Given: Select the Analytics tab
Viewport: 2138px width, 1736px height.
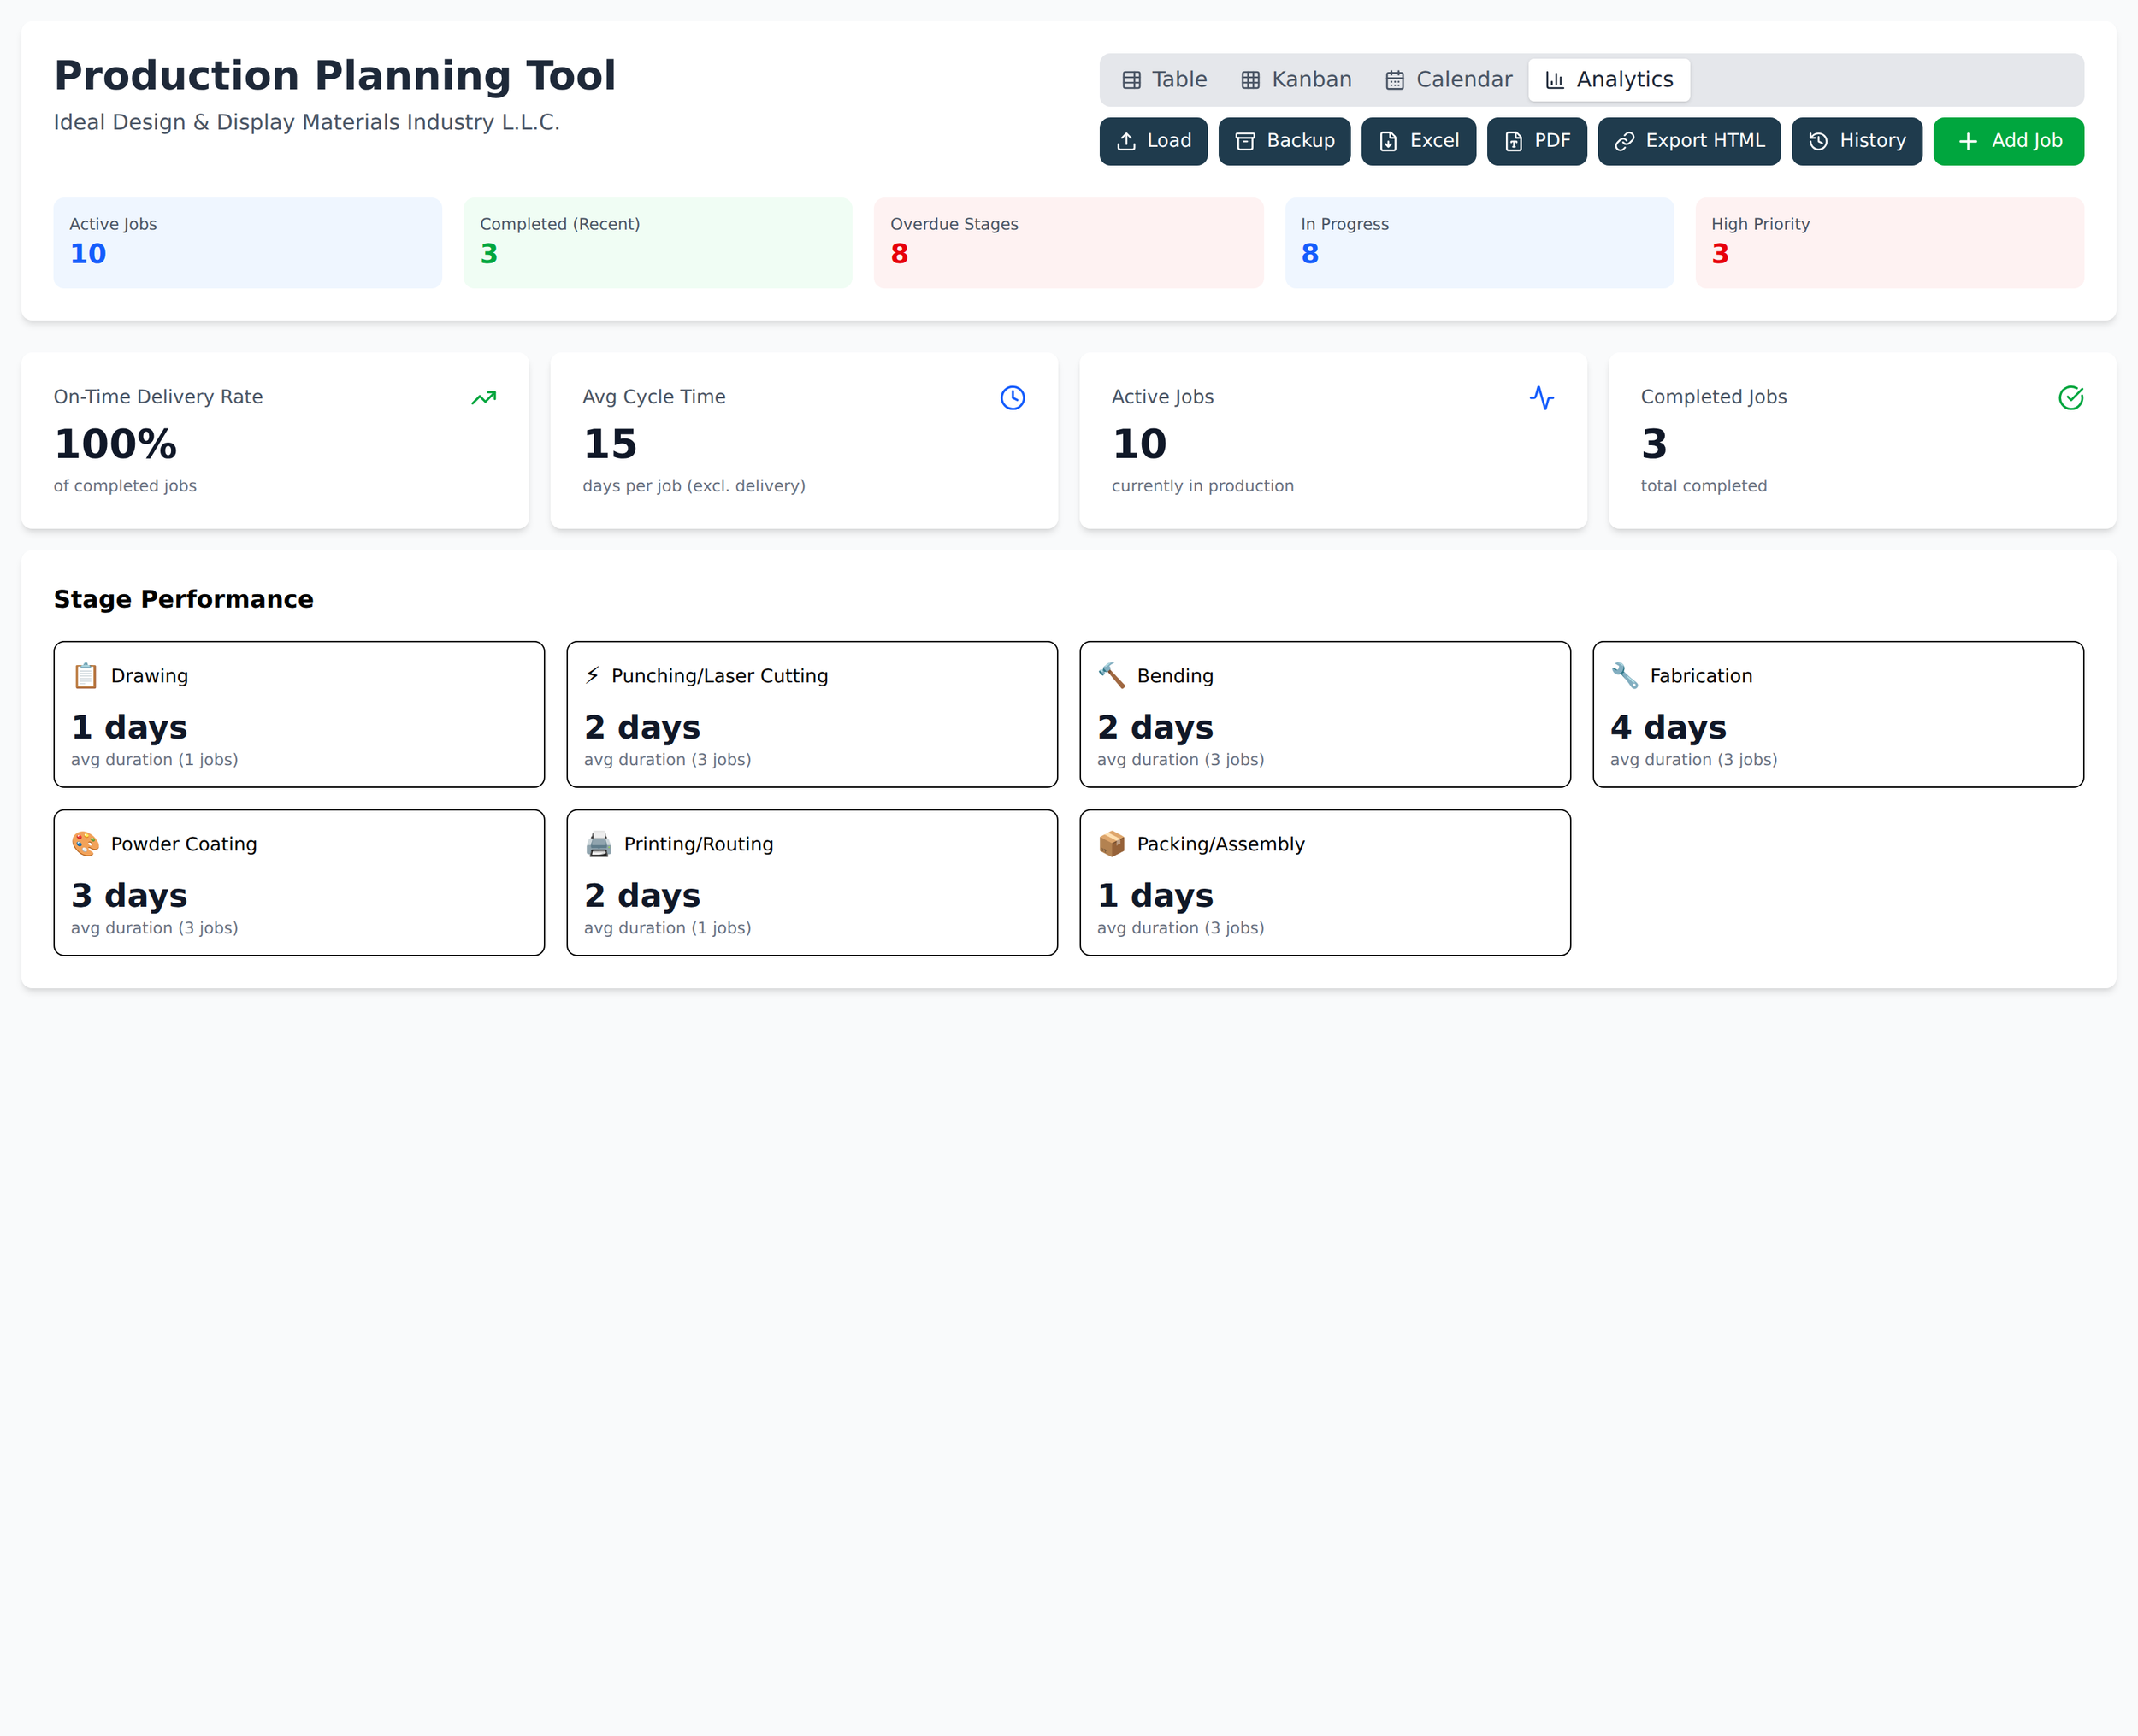Looking at the screenshot, I should 1609,80.
